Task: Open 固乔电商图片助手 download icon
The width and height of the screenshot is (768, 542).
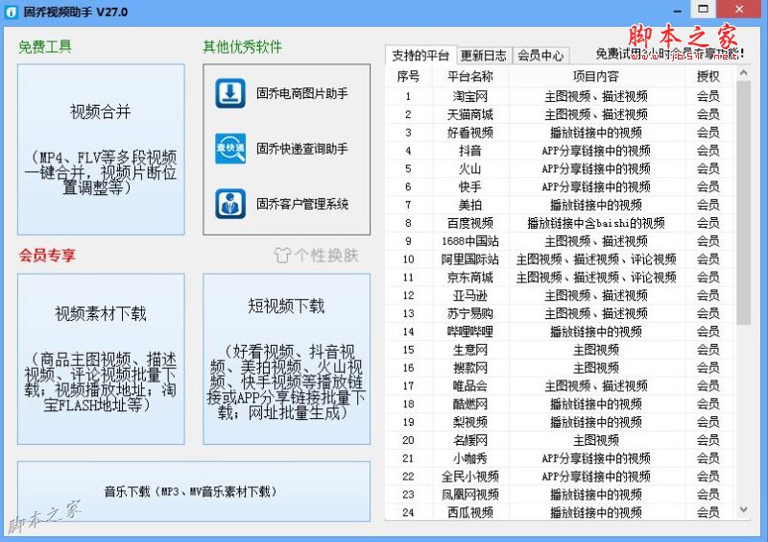Action: [230, 93]
